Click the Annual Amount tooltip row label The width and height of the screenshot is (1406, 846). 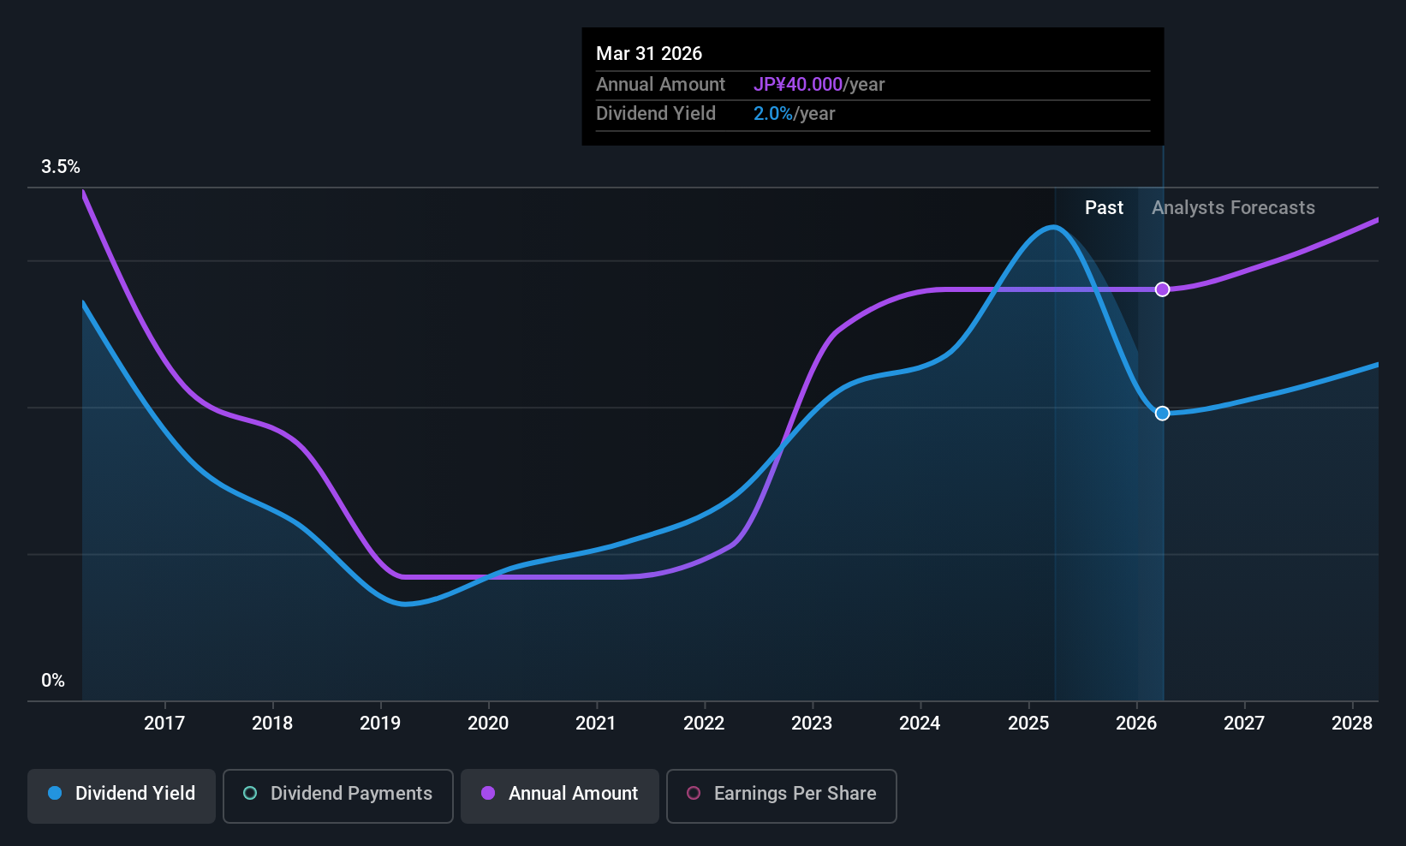[x=660, y=85]
